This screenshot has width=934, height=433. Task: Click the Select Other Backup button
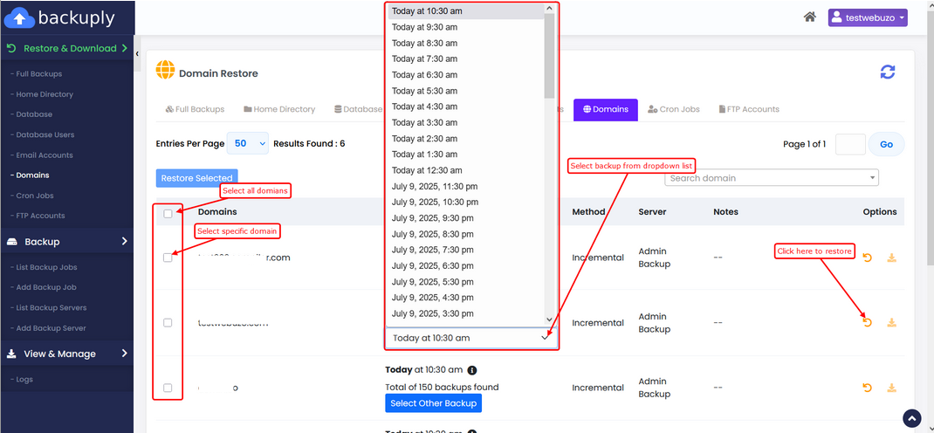433,403
